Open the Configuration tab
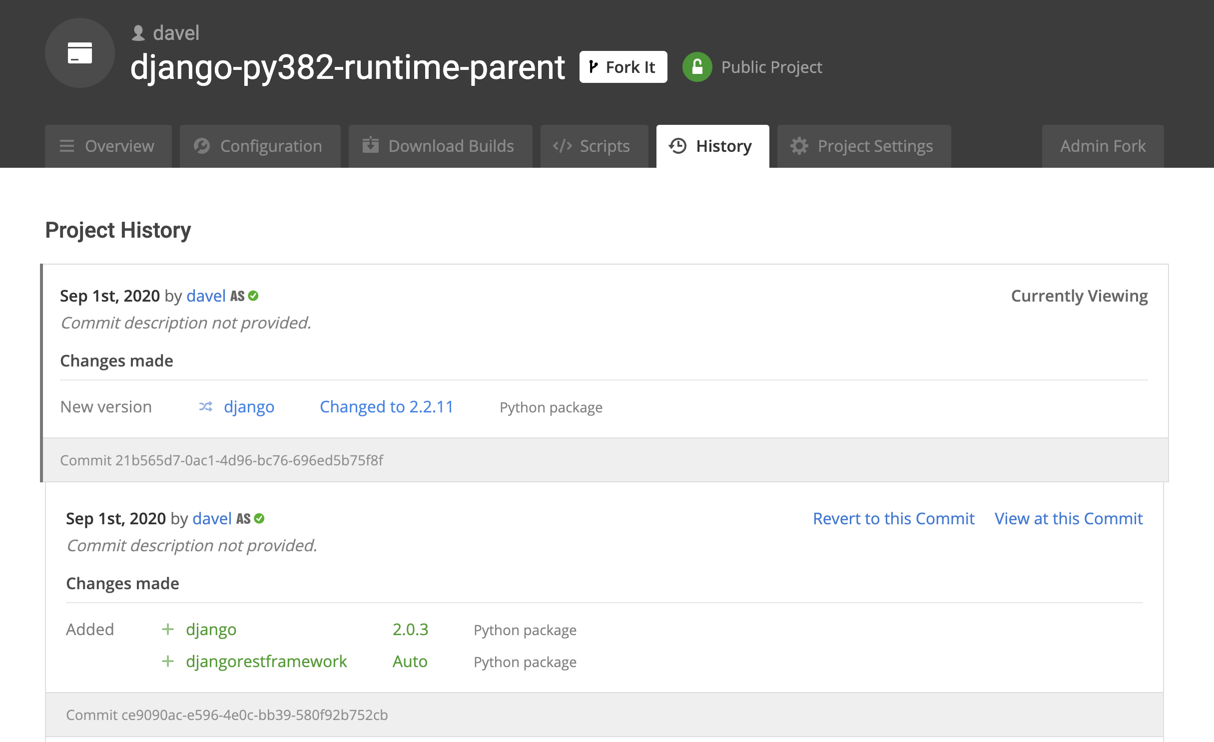The image size is (1214, 742). pos(260,146)
